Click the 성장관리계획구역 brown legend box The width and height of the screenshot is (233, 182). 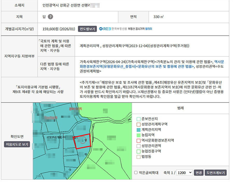138,125
